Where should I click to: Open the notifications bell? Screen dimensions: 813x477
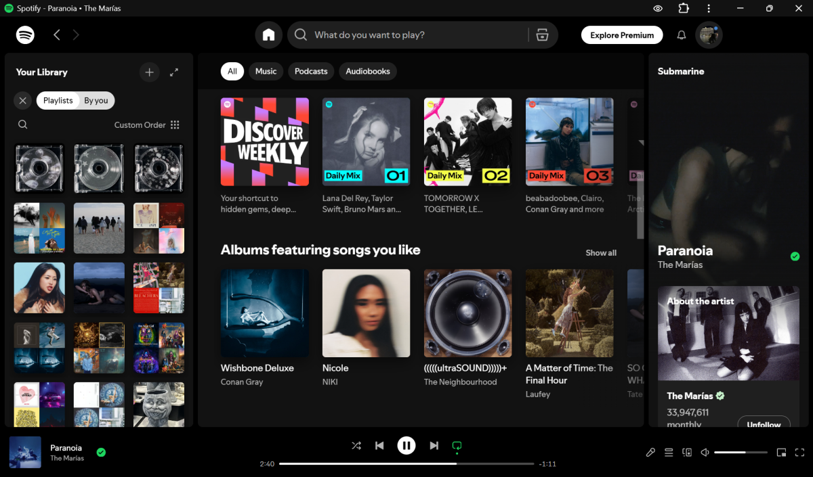click(682, 35)
